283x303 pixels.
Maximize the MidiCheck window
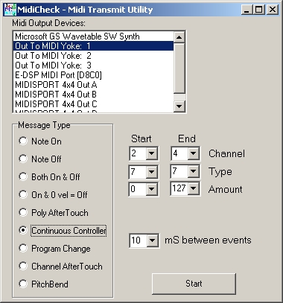pos(258,10)
